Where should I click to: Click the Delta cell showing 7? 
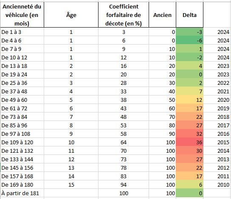click(190, 91)
